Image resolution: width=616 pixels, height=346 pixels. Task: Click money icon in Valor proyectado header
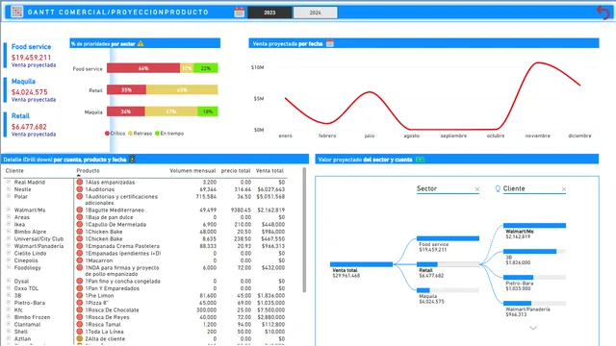click(x=420, y=160)
